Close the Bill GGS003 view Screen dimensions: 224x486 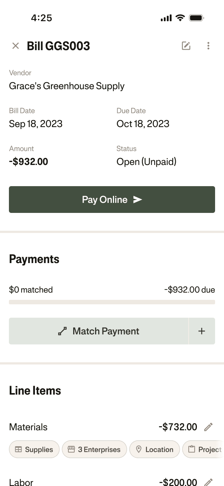click(x=15, y=45)
